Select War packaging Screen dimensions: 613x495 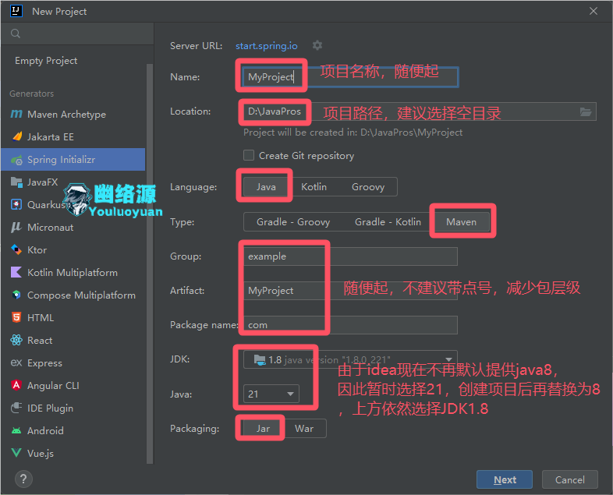click(x=304, y=429)
